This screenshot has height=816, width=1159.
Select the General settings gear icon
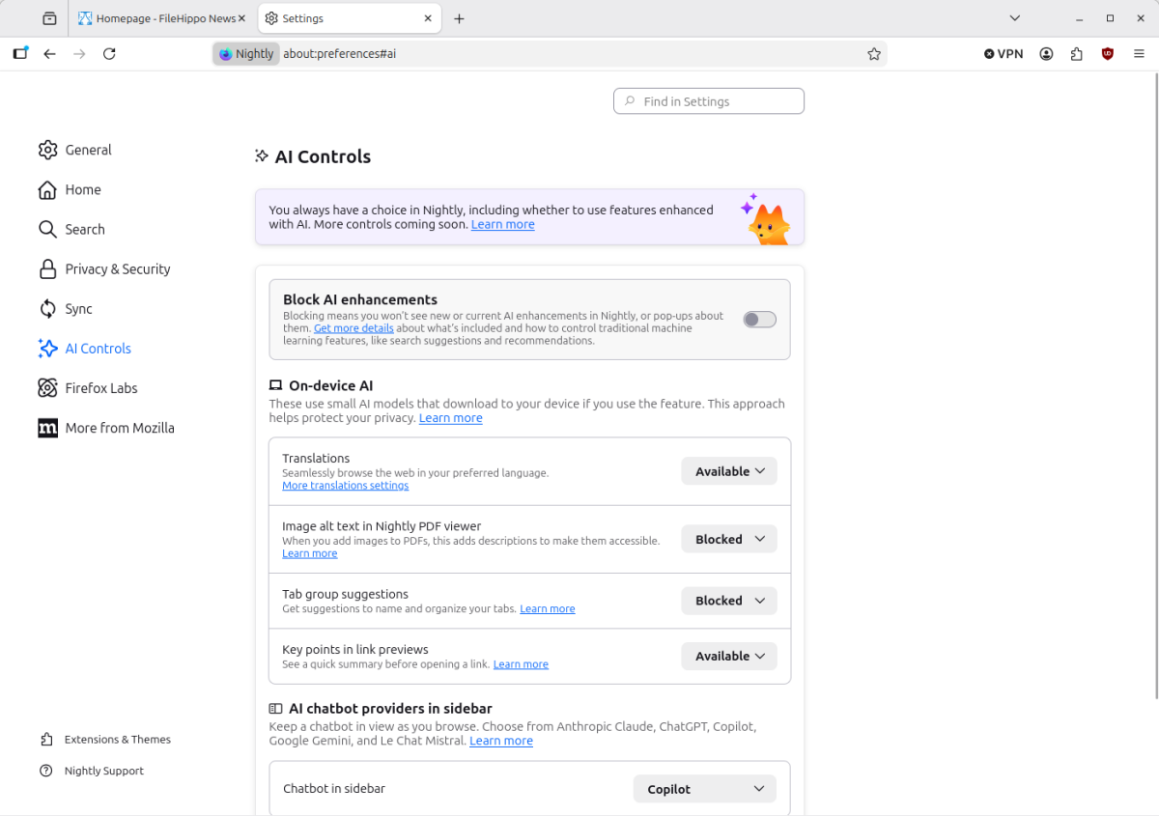tap(48, 150)
